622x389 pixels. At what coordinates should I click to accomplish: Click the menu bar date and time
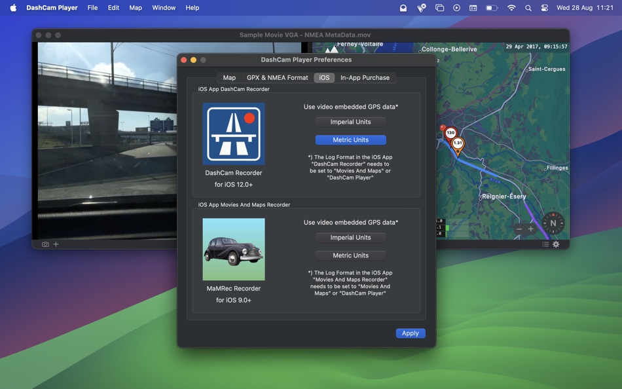click(585, 8)
